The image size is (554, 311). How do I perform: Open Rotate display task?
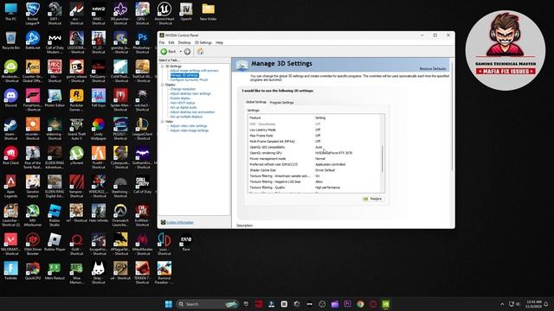pos(180,98)
